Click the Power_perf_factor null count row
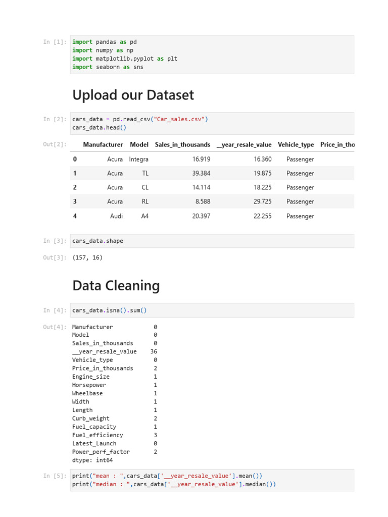 pos(115,452)
